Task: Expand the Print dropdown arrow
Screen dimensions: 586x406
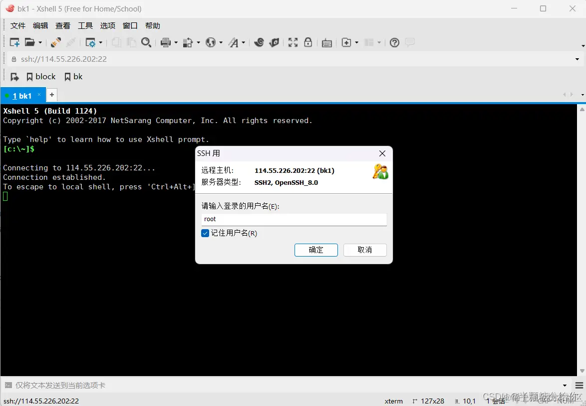Action: tap(176, 42)
